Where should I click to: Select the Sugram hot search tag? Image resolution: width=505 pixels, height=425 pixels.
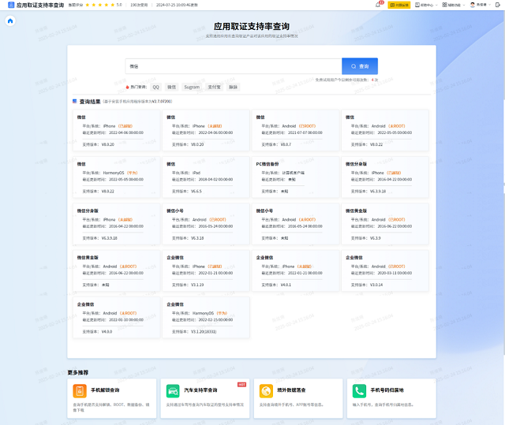[x=192, y=88]
